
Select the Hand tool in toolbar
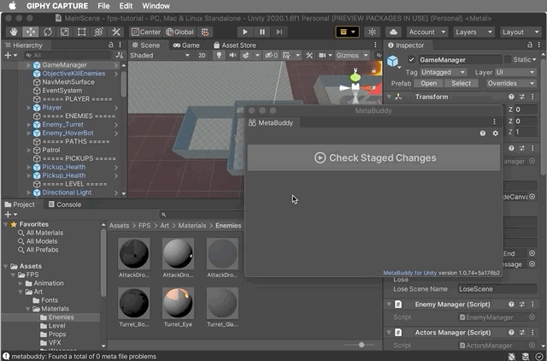[x=14, y=32]
